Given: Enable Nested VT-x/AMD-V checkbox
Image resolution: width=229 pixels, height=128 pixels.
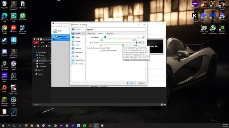Looking at the screenshot, I should click(x=100, y=50).
